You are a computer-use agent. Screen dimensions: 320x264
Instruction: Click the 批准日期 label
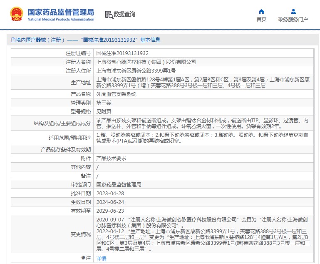pos(81,194)
